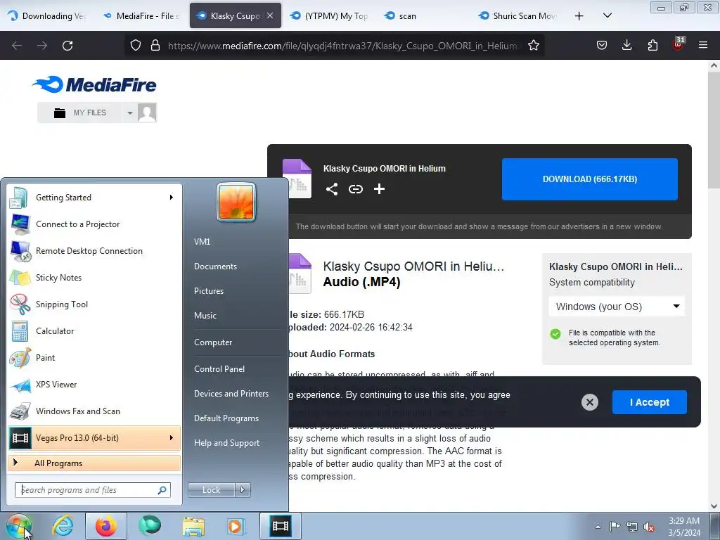The width and height of the screenshot is (720, 540).
Task: Open MY FILES button
Action: [80, 112]
